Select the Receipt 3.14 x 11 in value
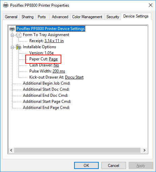The image size is (156, 172). [x=54, y=41]
